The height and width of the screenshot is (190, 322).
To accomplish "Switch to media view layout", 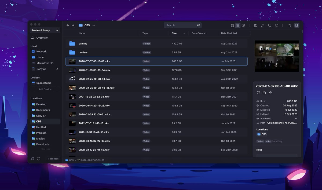I will point(243,25).
